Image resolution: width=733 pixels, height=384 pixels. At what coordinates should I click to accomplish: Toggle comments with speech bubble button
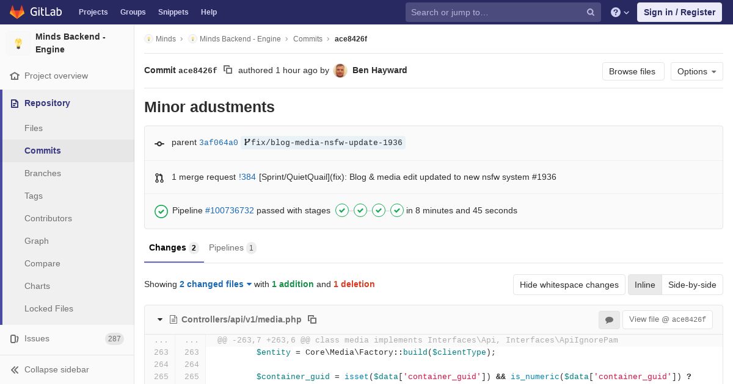click(609, 320)
